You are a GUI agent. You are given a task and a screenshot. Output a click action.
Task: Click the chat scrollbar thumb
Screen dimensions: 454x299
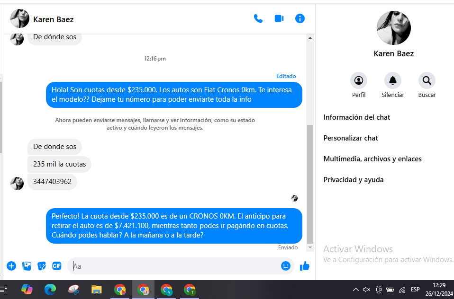[310, 185]
